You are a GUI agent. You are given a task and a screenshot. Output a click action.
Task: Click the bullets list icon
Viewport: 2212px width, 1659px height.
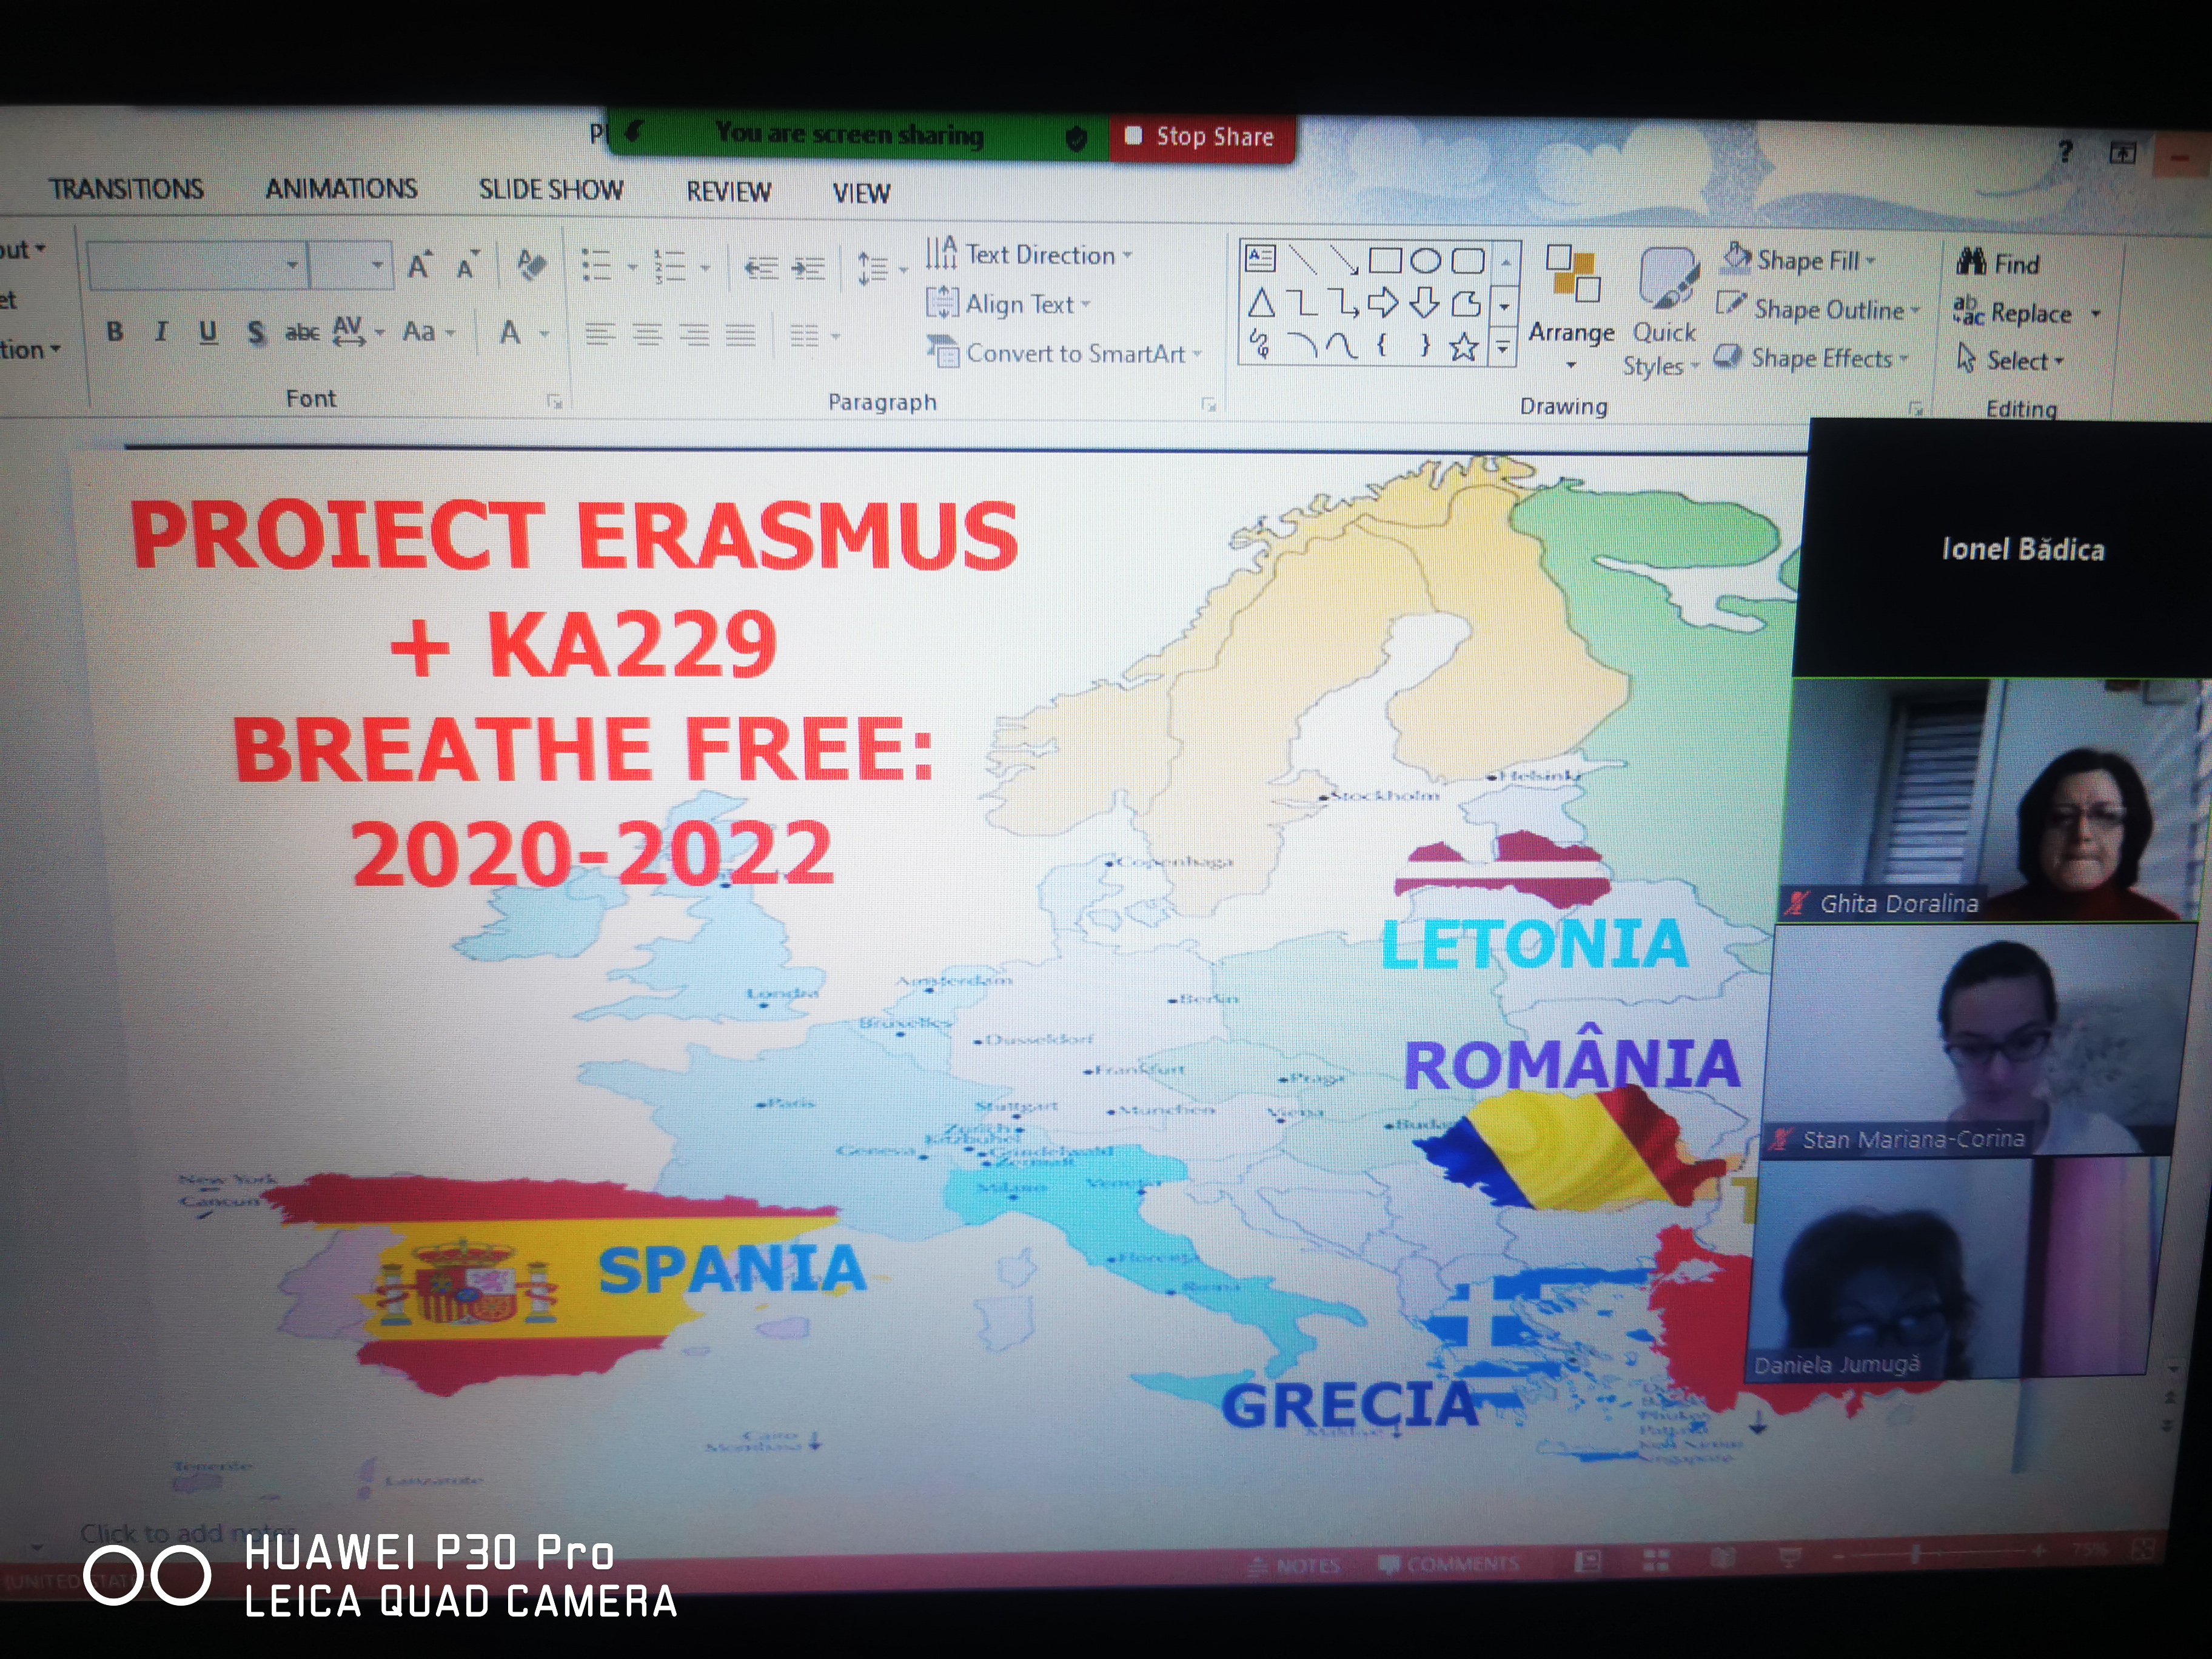pos(598,266)
